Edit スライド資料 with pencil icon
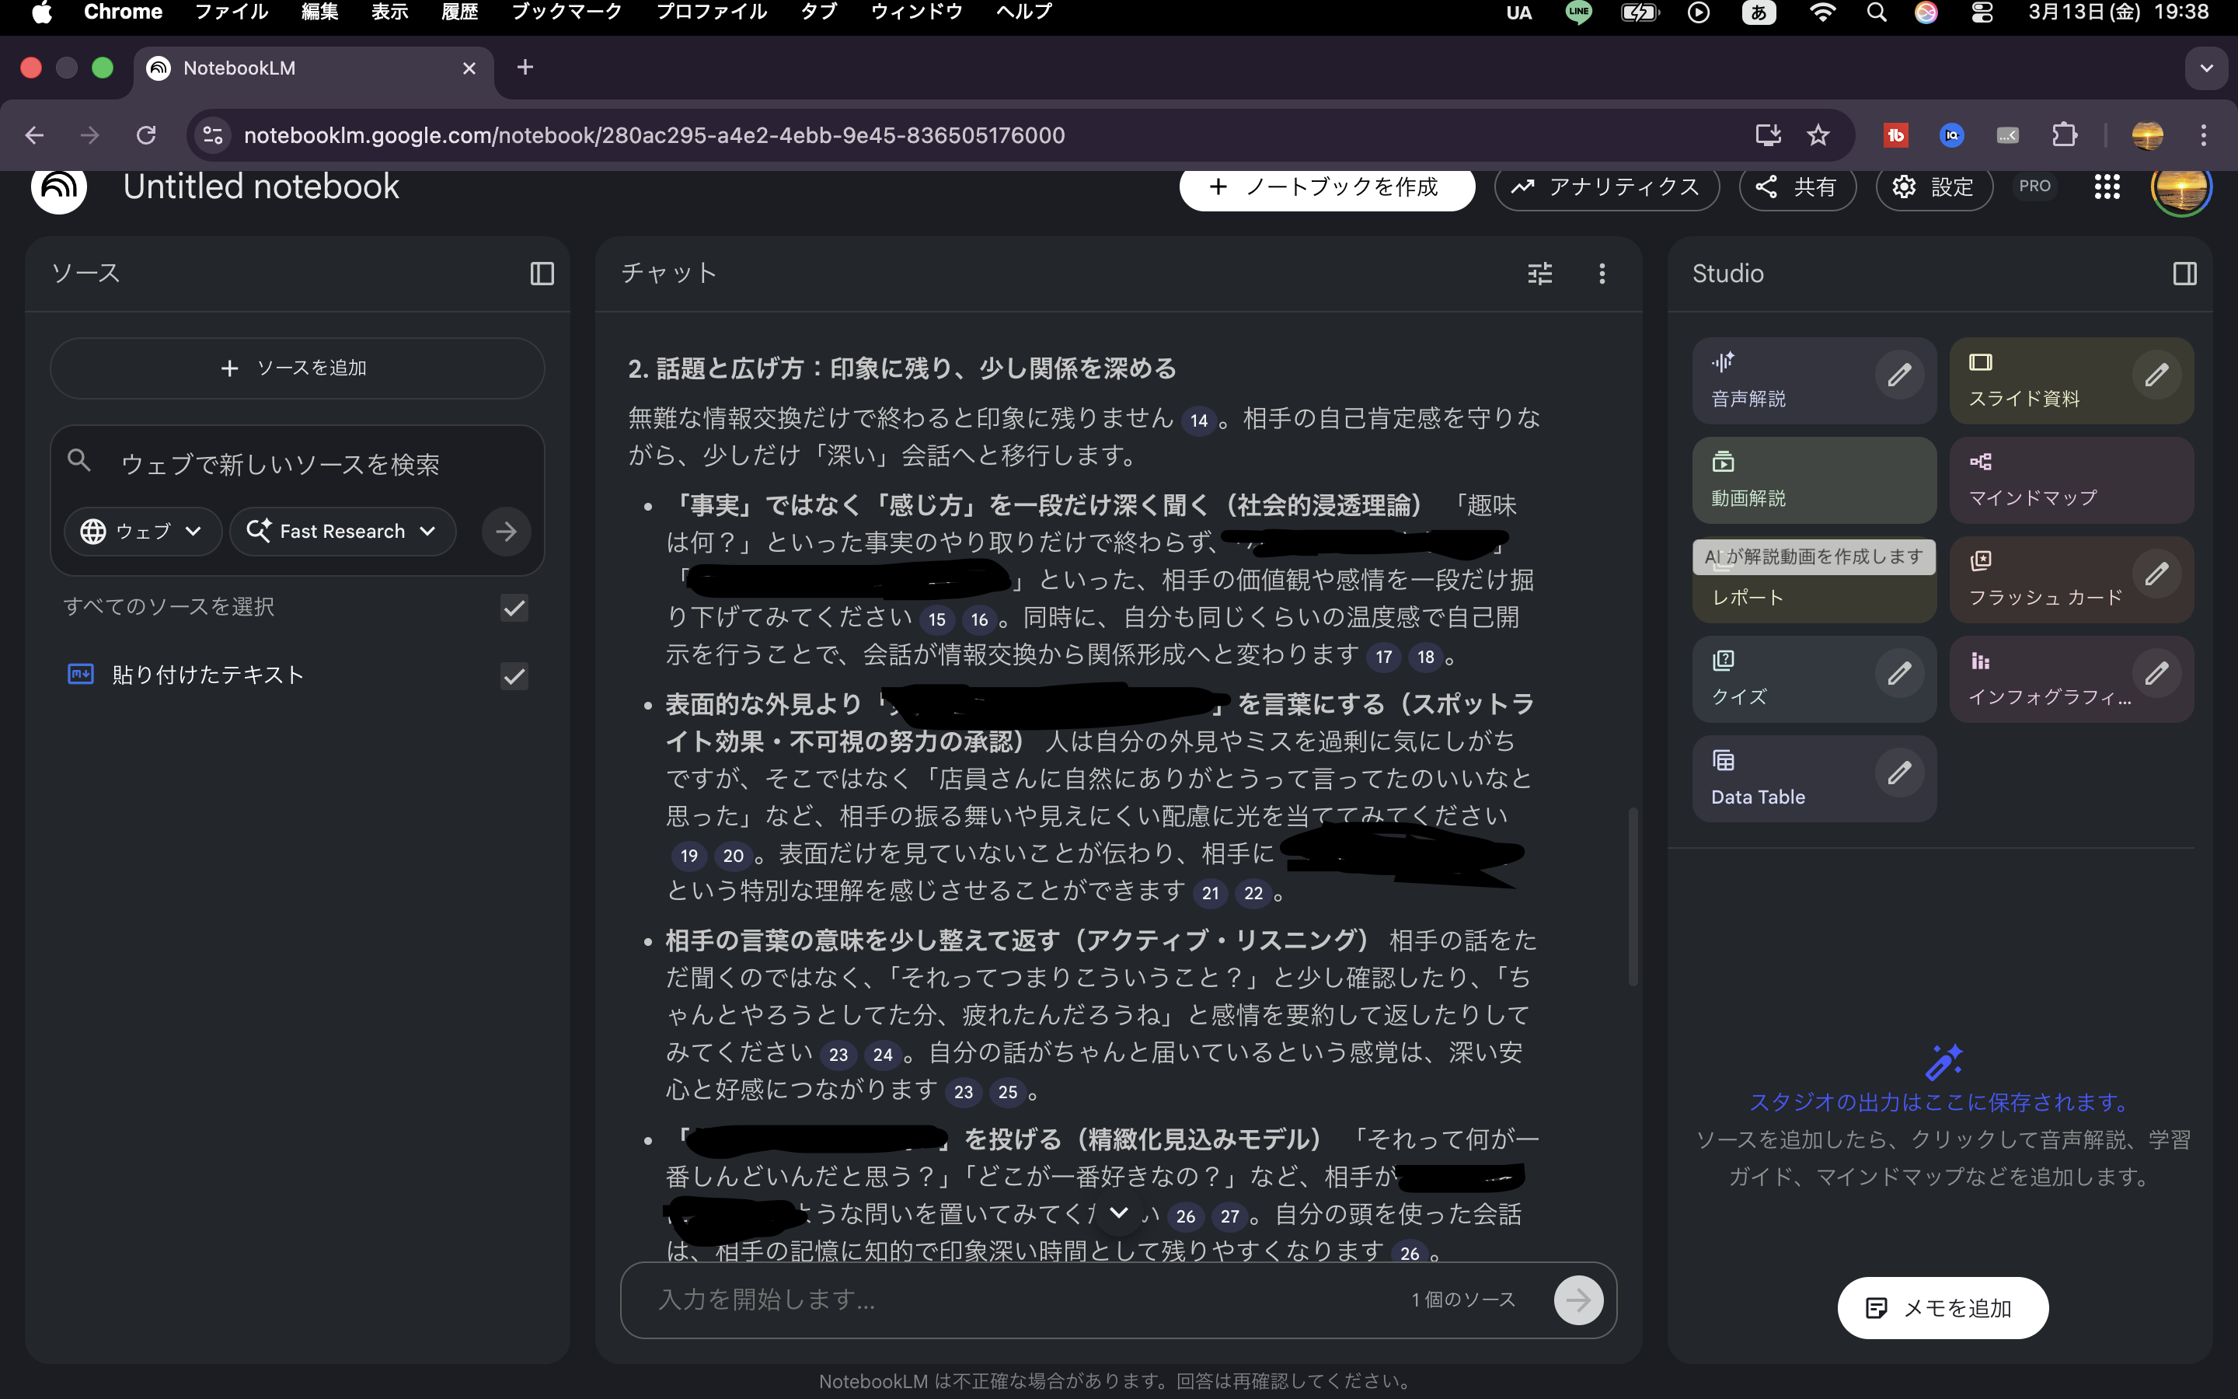Screen dimensions: 2238x1399 click(2156, 375)
